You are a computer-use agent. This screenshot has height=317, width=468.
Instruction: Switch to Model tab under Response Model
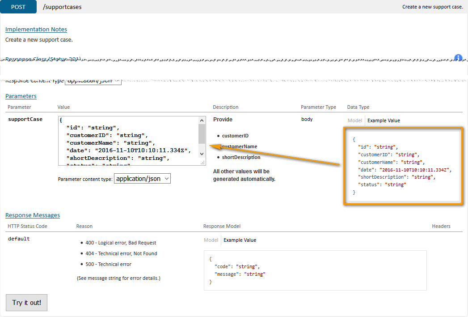(211, 240)
